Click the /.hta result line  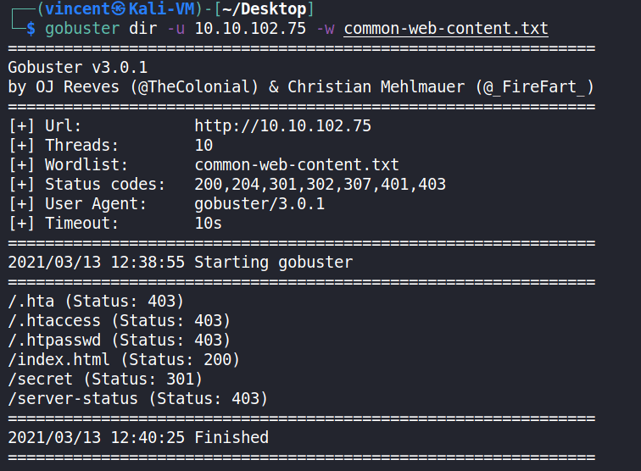tap(96, 301)
